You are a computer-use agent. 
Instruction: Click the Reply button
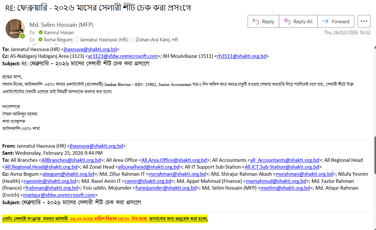click(x=263, y=21)
